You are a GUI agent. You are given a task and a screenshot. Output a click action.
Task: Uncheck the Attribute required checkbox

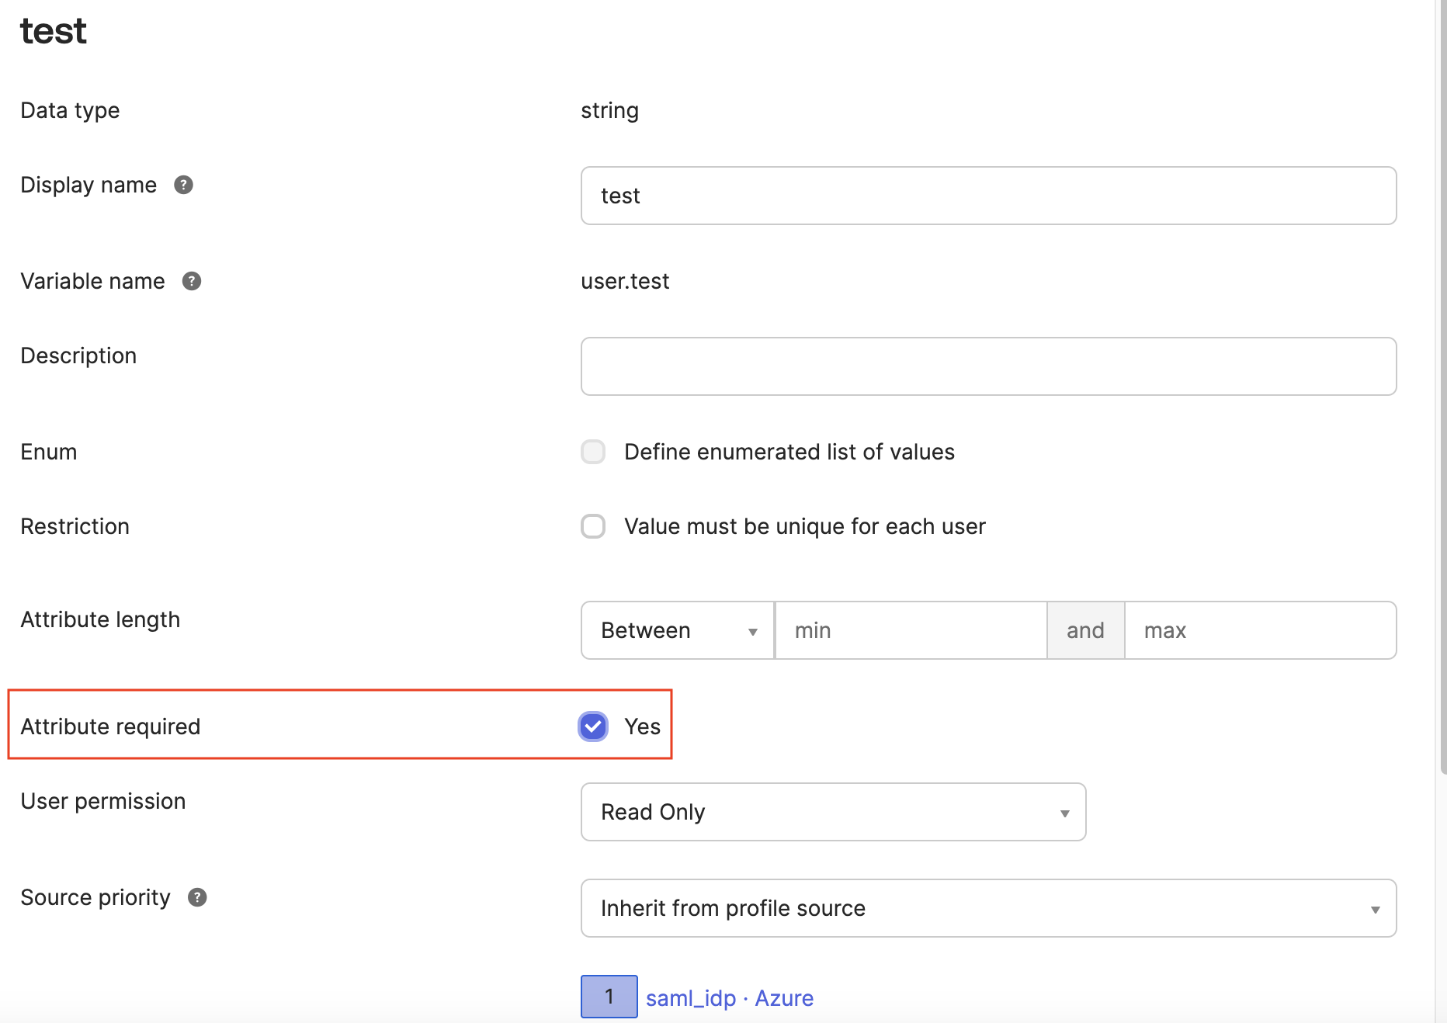click(593, 727)
